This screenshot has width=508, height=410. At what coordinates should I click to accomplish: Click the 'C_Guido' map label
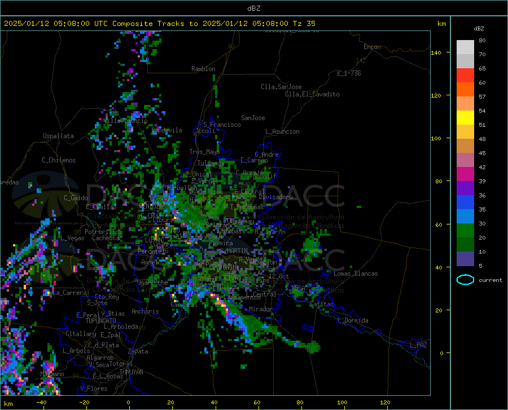[x=76, y=198]
